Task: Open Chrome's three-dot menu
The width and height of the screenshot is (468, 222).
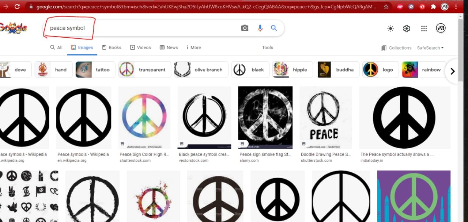Action: 456,7
